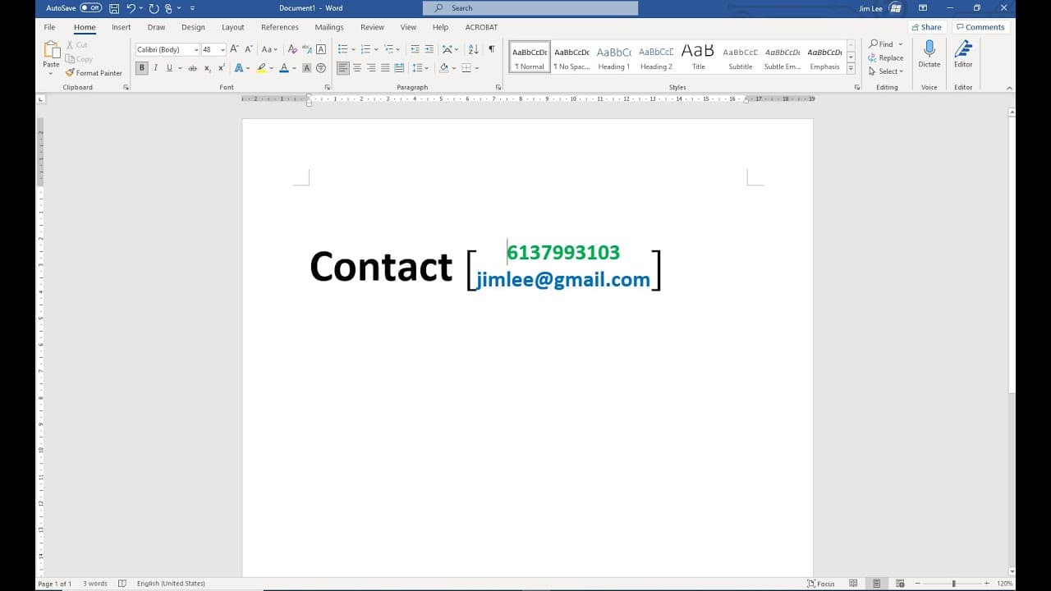1051x591 pixels.
Task: Toggle Focus mode
Action: 821,584
